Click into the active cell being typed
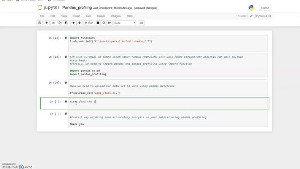Viewport: 300px width, 169px height. pyautogui.click(x=168, y=103)
